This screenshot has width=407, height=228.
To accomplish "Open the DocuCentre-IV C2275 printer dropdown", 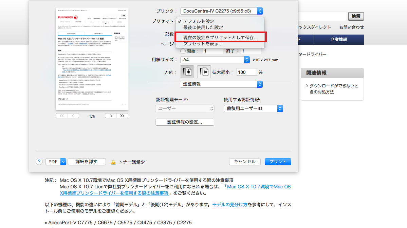I will tap(221, 11).
